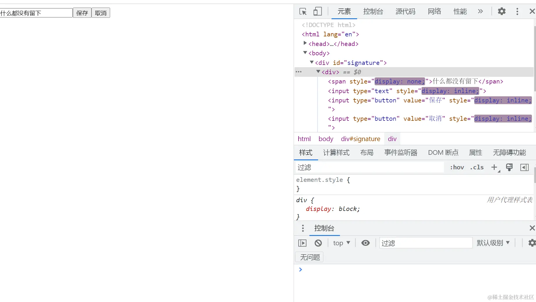Select the html lang en row

[x=330, y=34]
